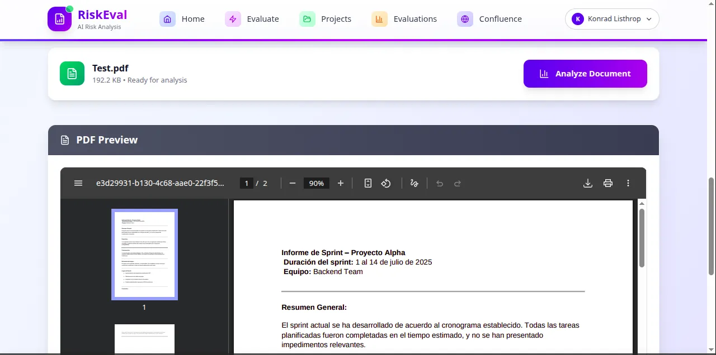The image size is (716, 355).
Task: Click the Evaluations chart icon
Action: pos(379,18)
